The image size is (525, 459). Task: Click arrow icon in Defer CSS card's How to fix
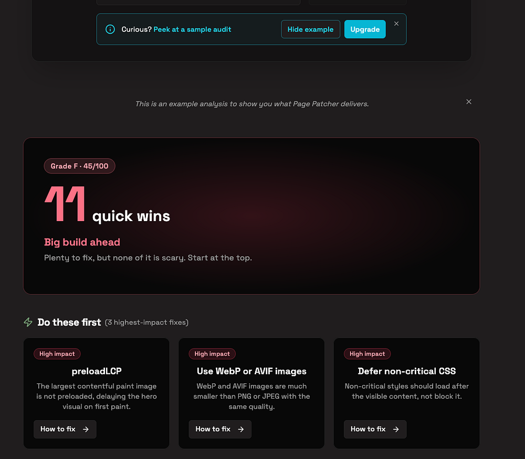pyautogui.click(x=396, y=429)
